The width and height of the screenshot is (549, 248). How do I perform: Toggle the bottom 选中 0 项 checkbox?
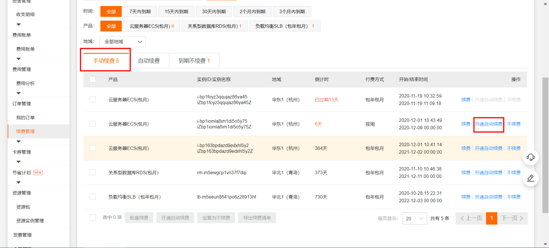pos(93,217)
